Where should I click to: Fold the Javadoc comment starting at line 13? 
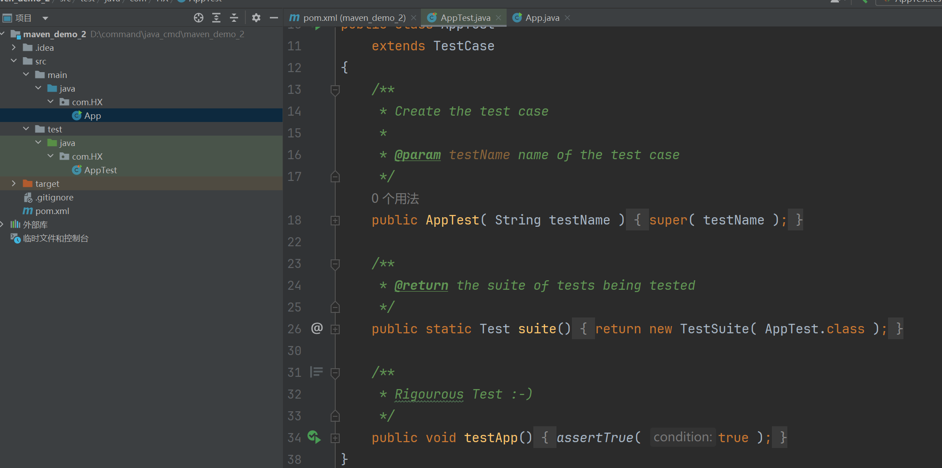[x=335, y=90]
